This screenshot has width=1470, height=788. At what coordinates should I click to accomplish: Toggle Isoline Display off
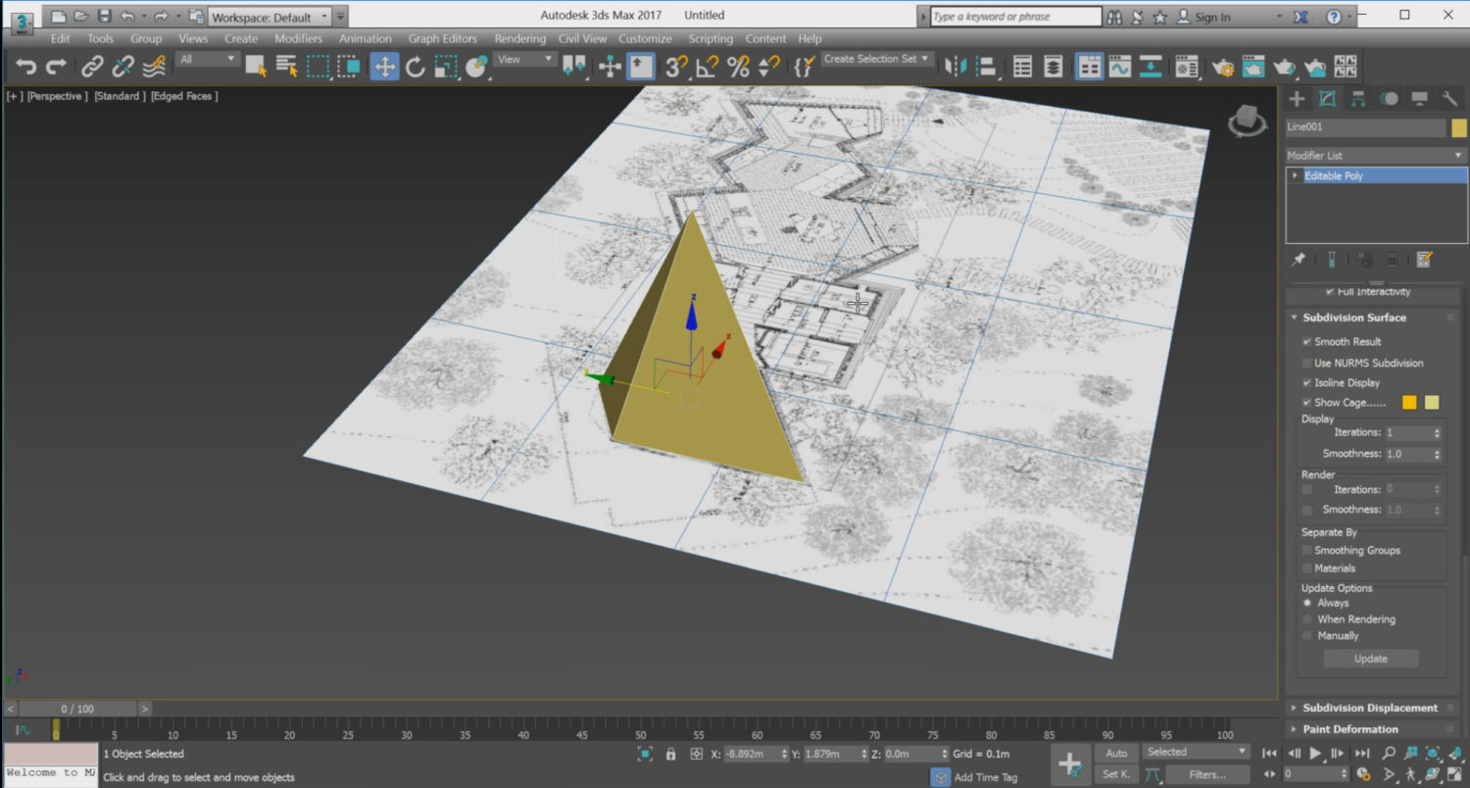pos(1307,382)
